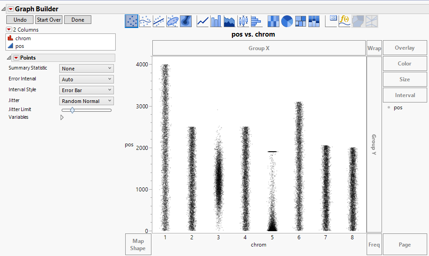Select the Smoother element icon

click(145, 21)
